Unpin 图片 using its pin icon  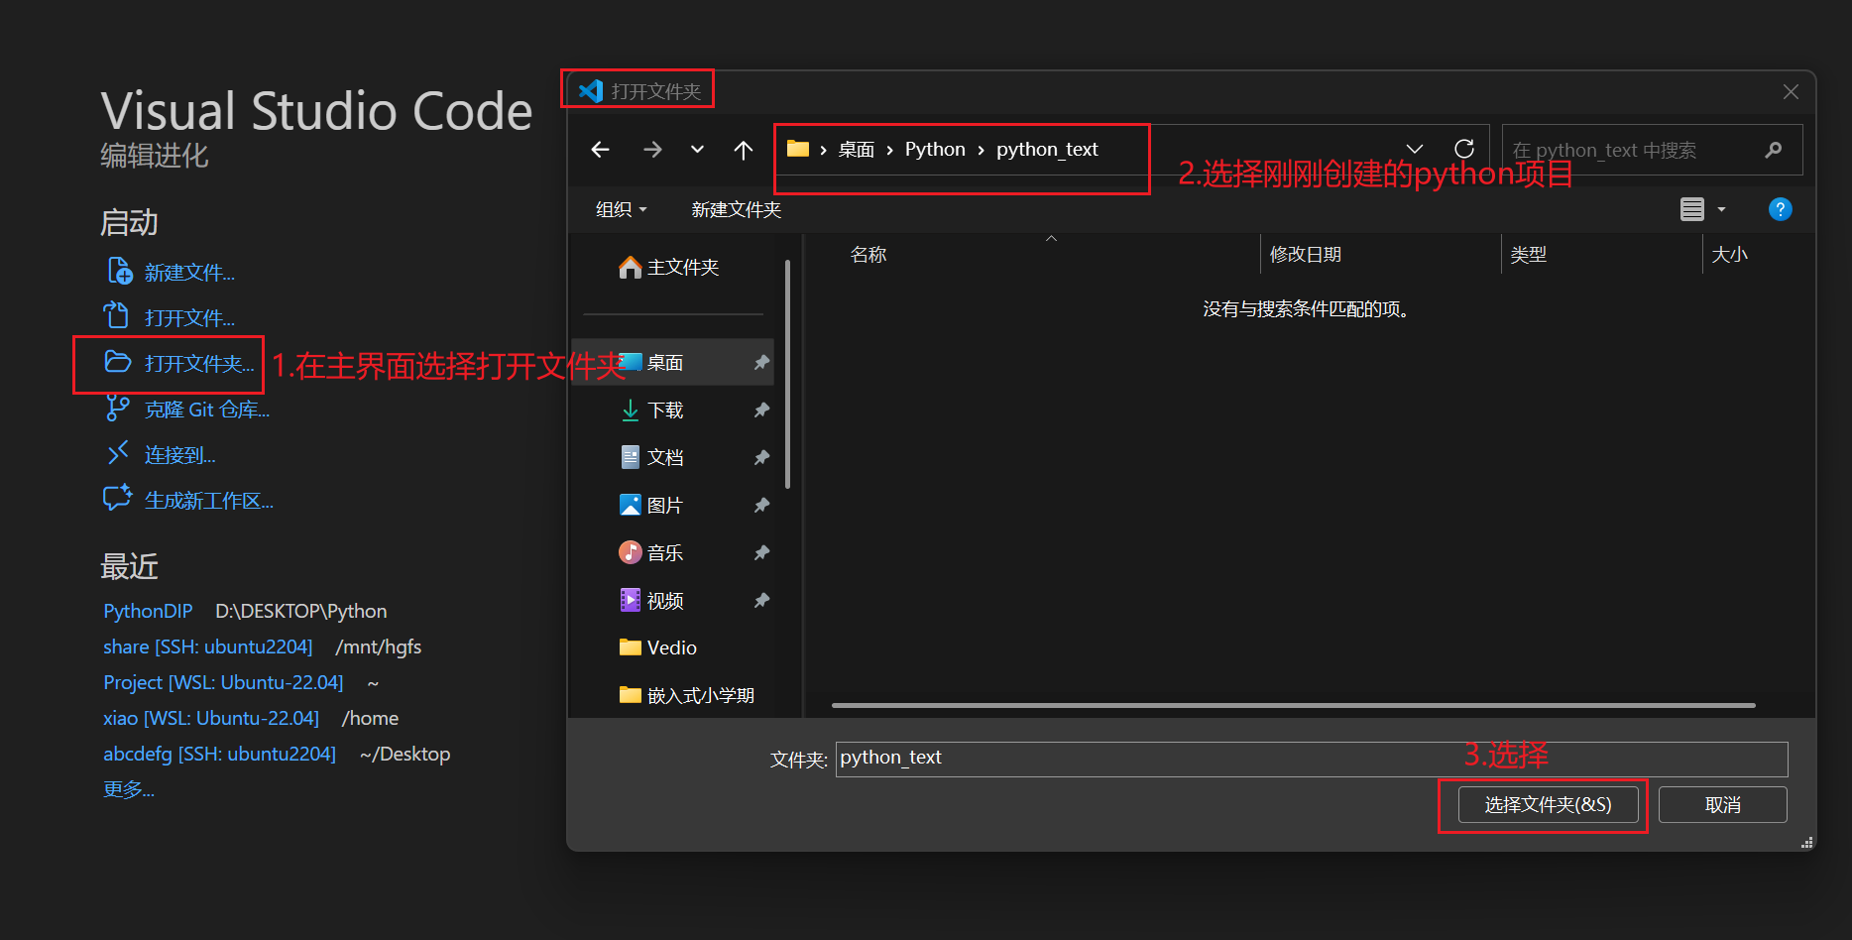point(760,506)
